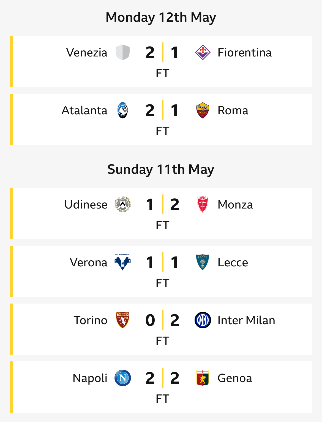This screenshot has height=422, width=322.
Task: Click the Roma wolf crest
Action: tap(203, 110)
